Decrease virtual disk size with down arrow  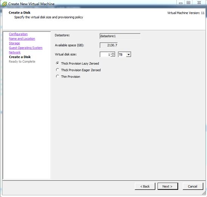113,56
